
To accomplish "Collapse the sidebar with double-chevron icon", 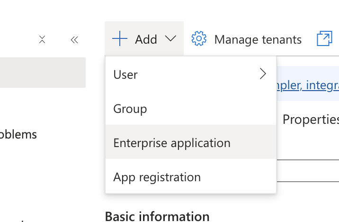I will pyautogui.click(x=74, y=40).
